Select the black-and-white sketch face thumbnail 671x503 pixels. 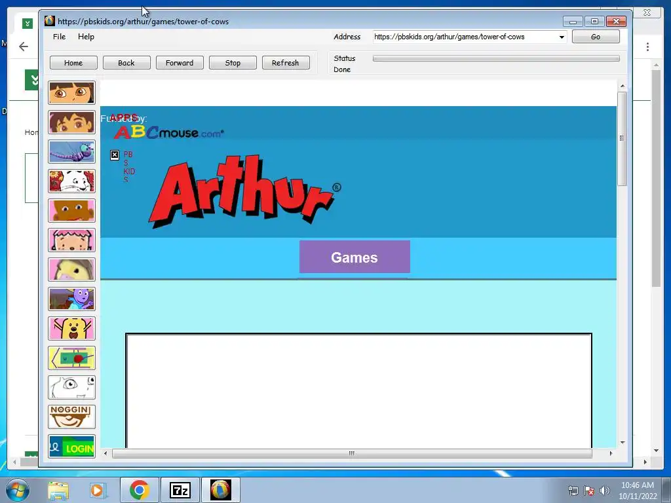click(x=71, y=388)
